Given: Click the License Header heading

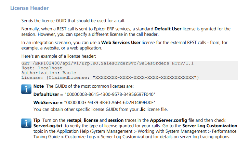Looking at the screenshot, I should coord(29,8).
